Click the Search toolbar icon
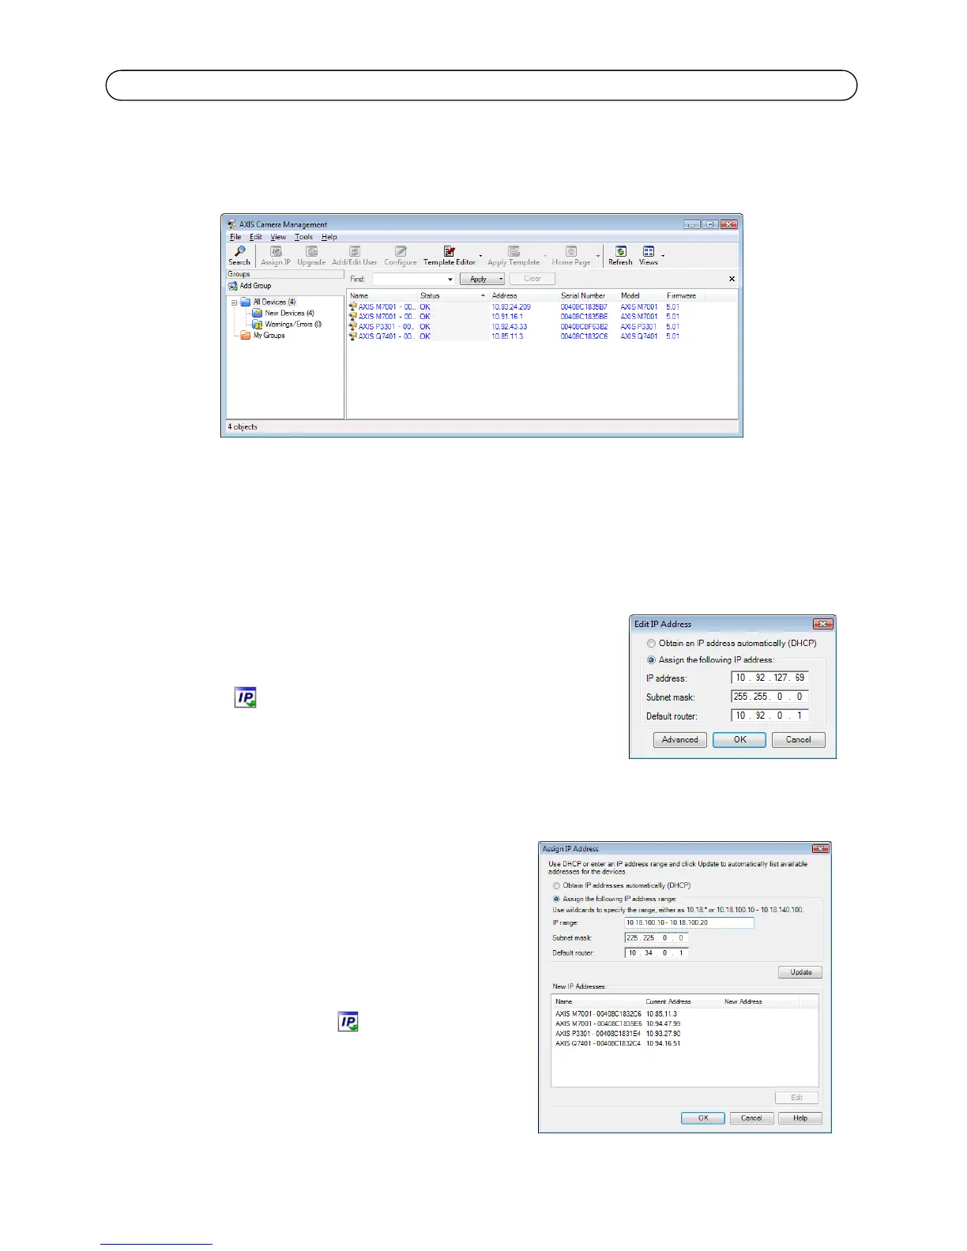The height and width of the screenshot is (1251, 967). (x=239, y=255)
